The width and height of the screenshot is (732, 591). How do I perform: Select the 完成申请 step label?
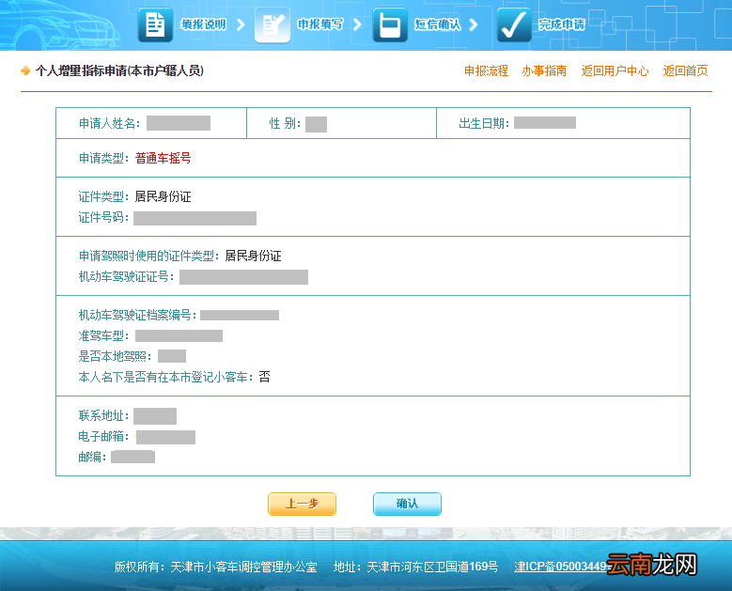pos(562,24)
